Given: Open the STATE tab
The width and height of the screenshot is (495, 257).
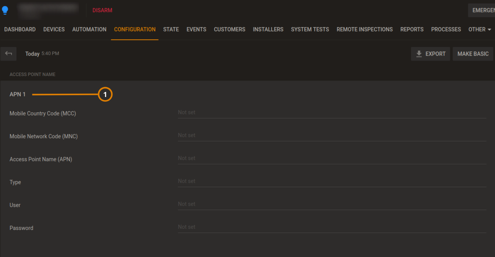Looking at the screenshot, I should [x=171, y=29].
